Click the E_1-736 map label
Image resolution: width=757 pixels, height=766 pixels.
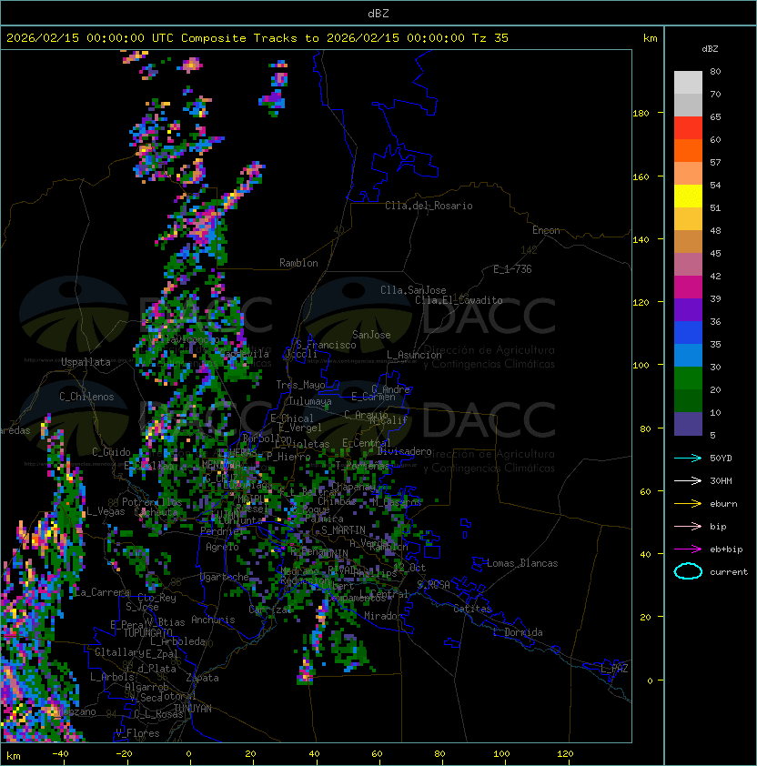point(512,269)
